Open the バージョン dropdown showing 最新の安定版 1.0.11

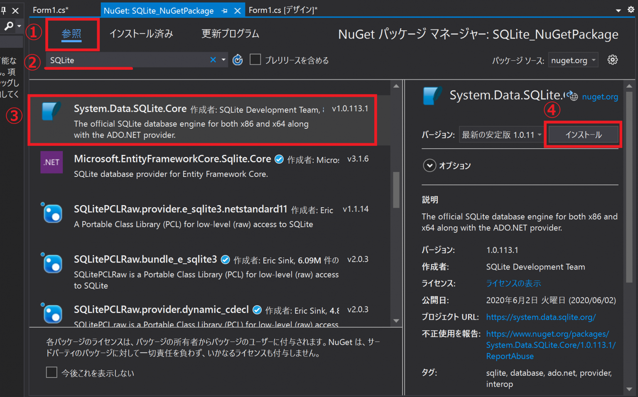coord(501,134)
